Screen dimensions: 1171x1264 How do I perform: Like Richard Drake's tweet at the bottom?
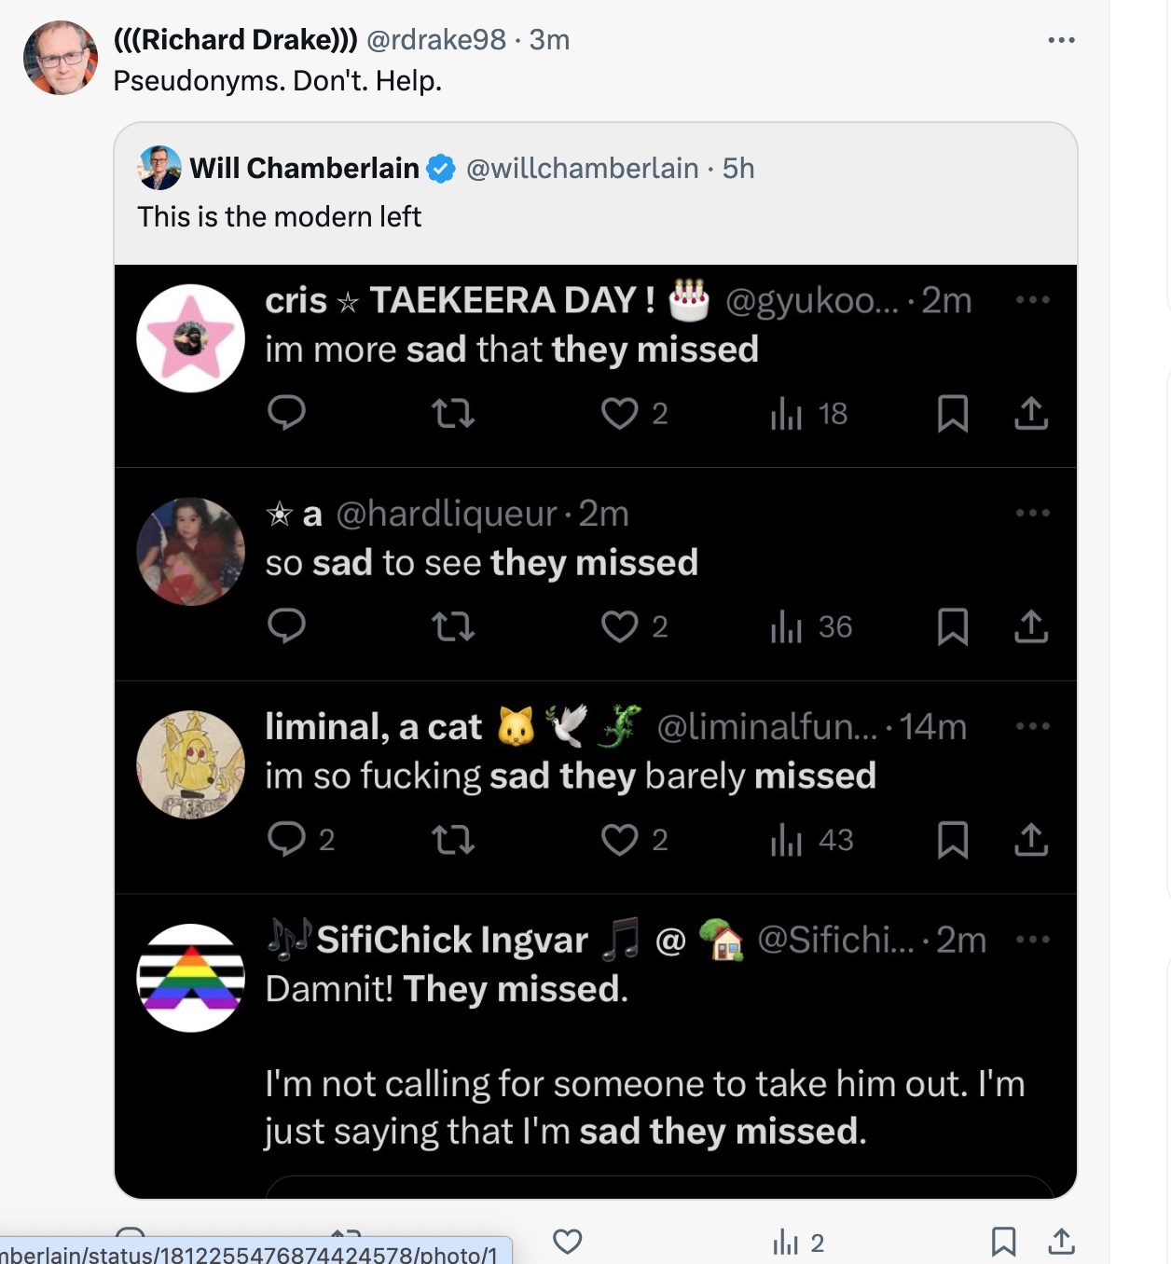coord(567,1242)
